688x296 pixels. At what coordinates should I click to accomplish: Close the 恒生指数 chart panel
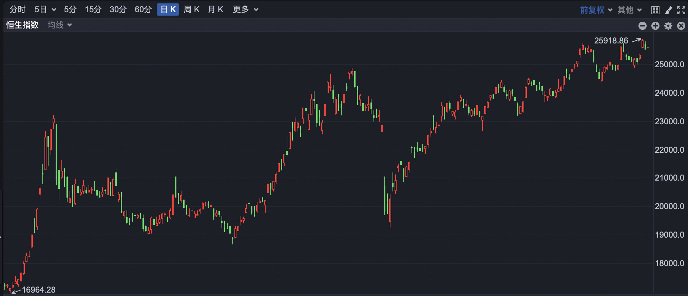point(681,26)
